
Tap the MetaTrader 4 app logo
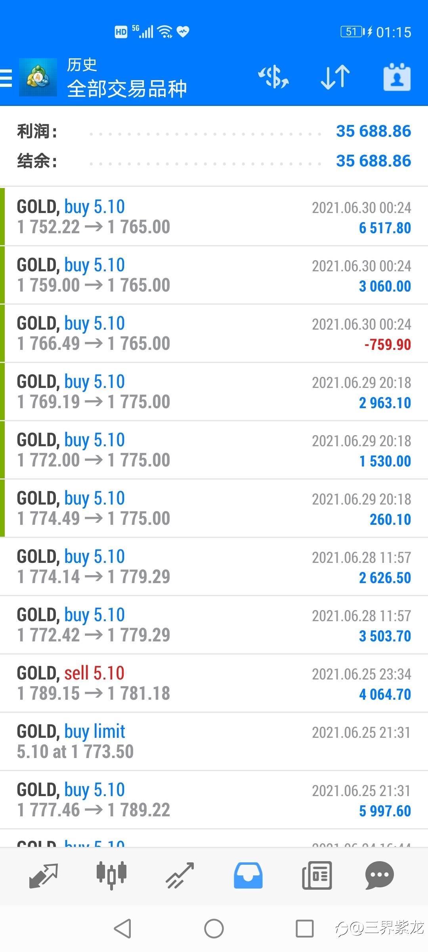[x=38, y=77]
